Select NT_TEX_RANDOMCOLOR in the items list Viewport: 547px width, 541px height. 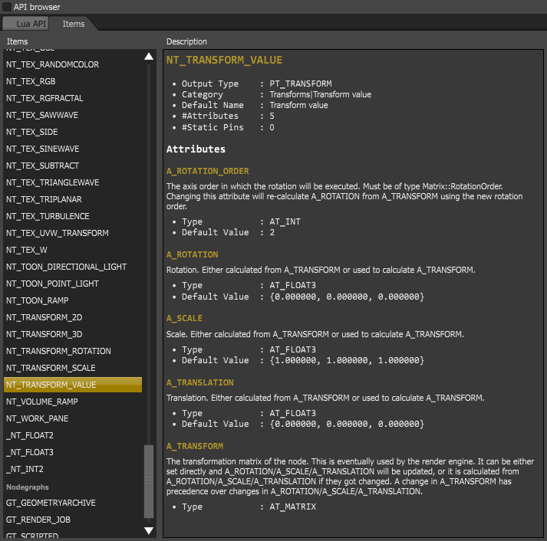pos(52,64)
